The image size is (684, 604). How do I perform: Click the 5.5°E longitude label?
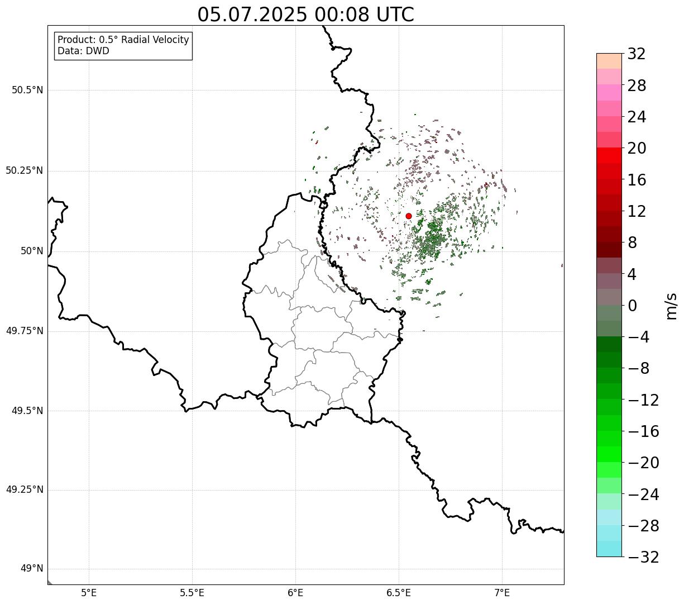coord(192,593)
